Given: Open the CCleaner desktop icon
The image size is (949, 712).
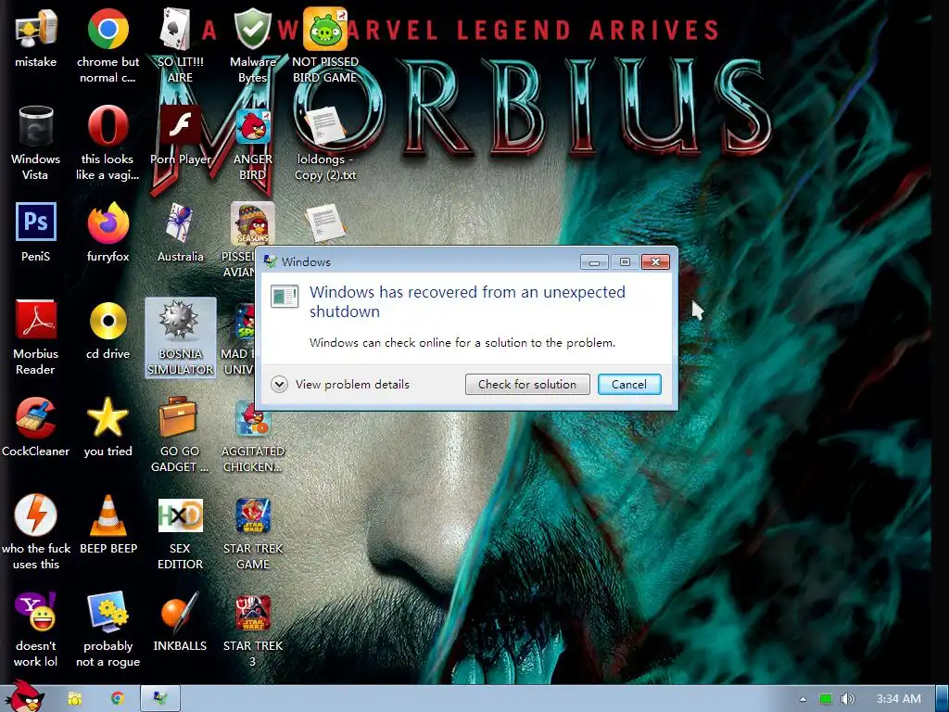Looking at the screenshot, I should point(36,418).
